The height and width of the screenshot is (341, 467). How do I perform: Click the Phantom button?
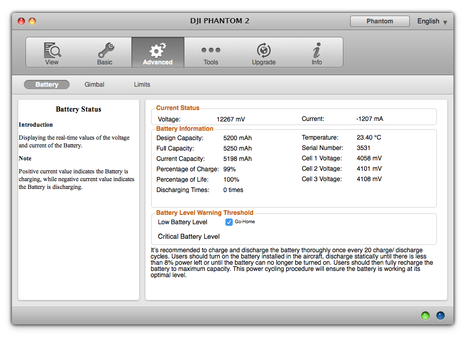(x=380, y=21)
